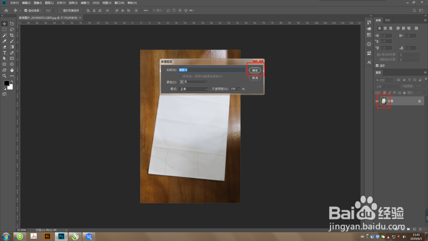Click the 确定 button in dialog
Screen dimensions: 428x241
[255, 71]
